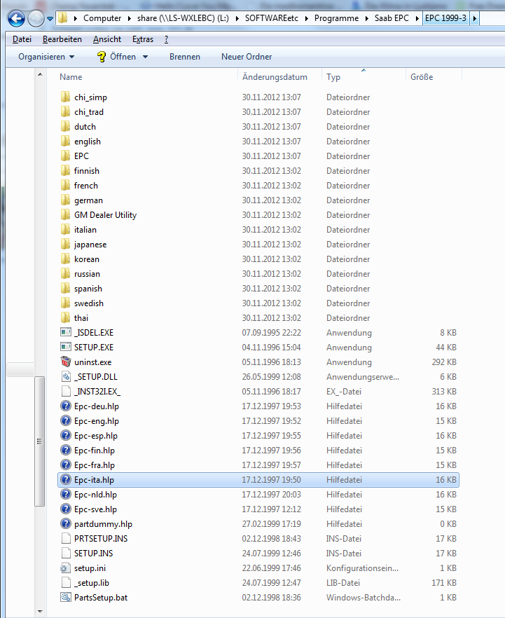This screenshot has width=505, height=618.
Task: Select the thai folder name
Action: 81,317
